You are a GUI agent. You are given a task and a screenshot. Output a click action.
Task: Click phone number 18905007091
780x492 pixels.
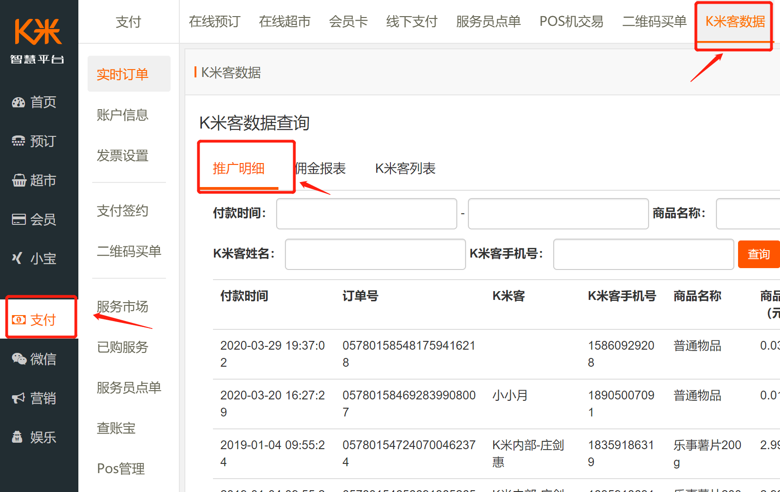pyautogui.click(x=621, y=404)
